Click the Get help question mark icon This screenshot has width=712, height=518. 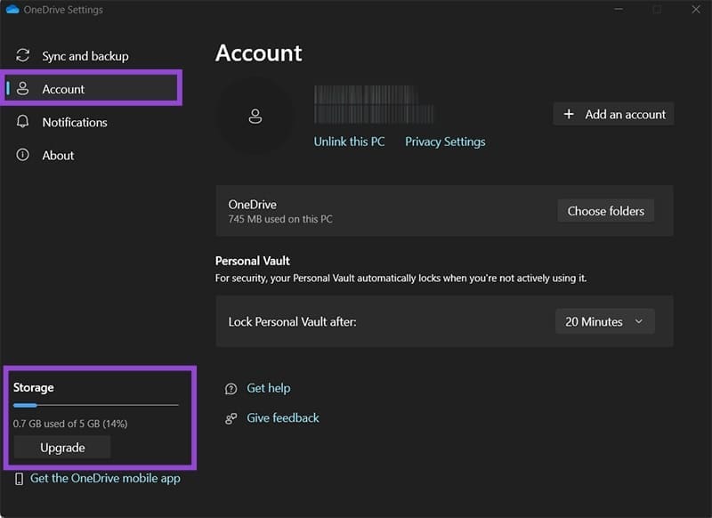point(231,388)
